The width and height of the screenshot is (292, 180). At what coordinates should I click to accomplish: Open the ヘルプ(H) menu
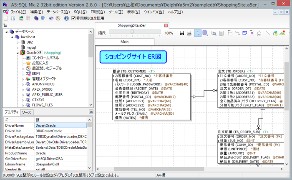(175, 12)
